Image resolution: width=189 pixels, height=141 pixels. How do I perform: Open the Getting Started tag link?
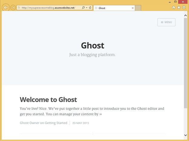(56, 123)
